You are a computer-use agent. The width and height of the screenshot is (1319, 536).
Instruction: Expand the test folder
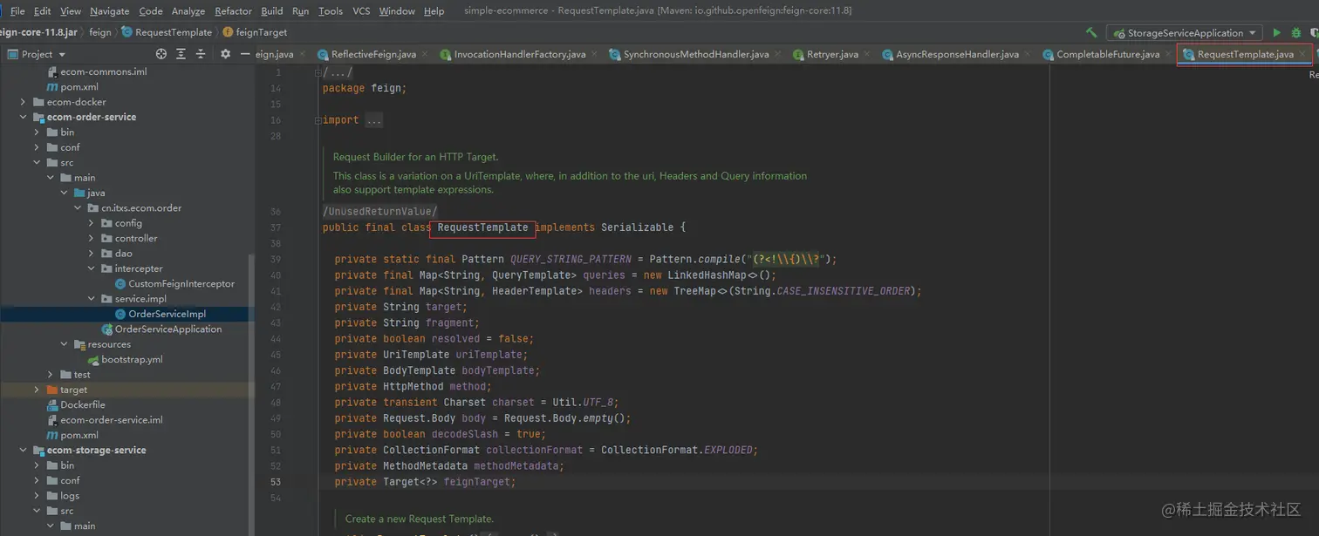point(51,375)
